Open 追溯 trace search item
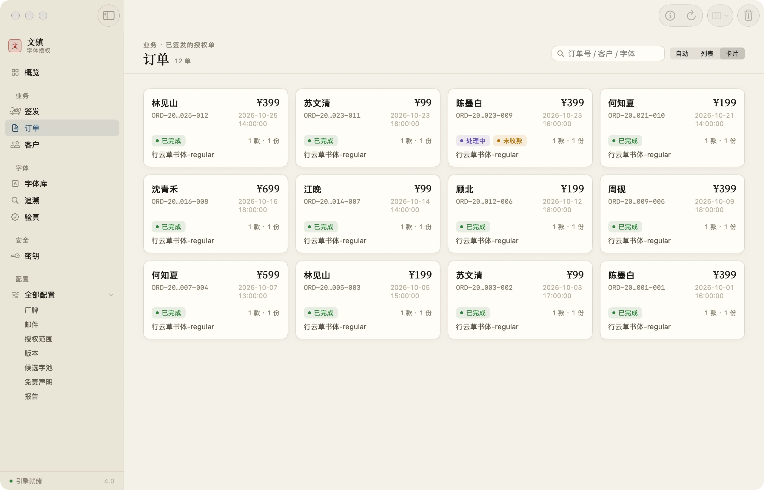764x490 pixels. pos(62,200)
